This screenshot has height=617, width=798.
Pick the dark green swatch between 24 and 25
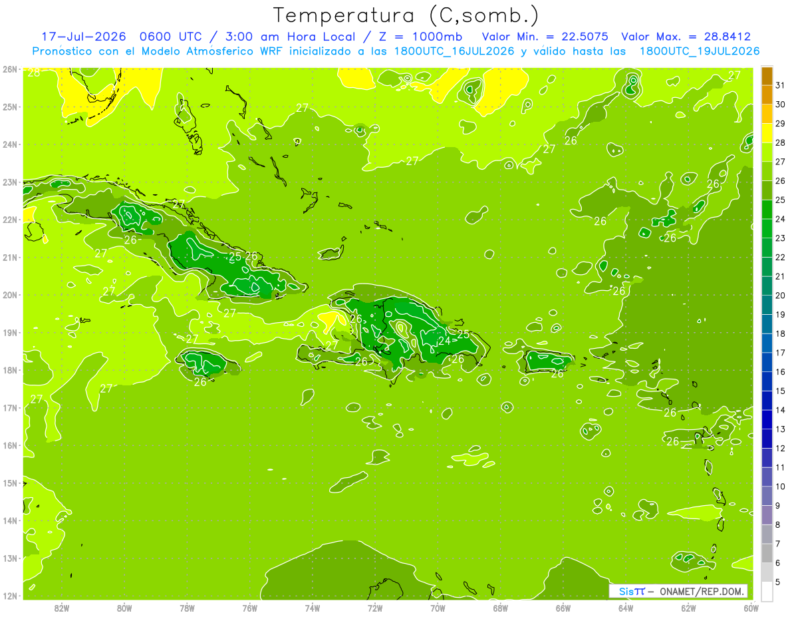coord(767,210)
